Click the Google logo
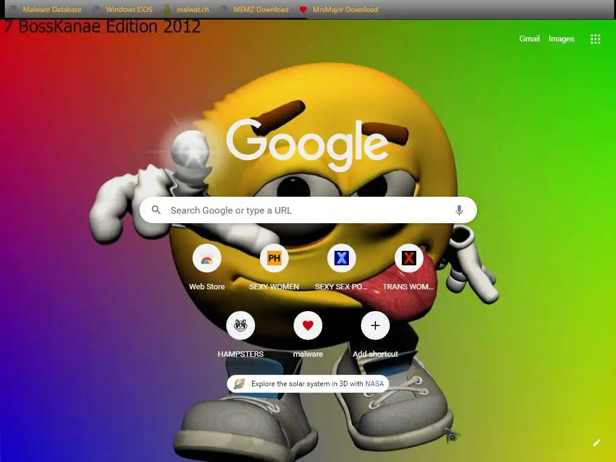 pos(307,146)
